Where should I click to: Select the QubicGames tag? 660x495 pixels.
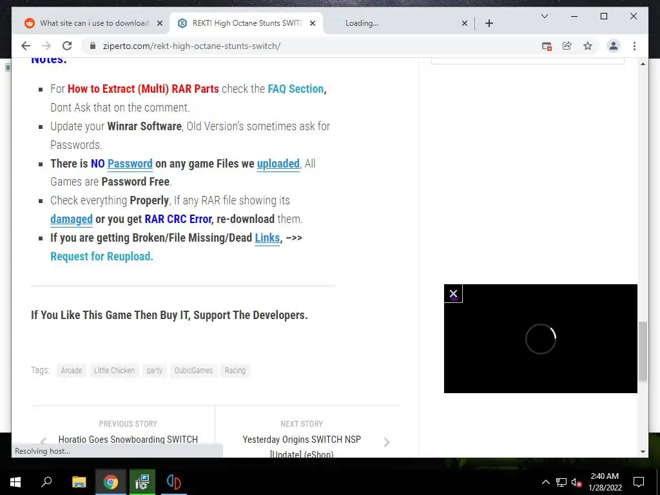pos(193,371)
